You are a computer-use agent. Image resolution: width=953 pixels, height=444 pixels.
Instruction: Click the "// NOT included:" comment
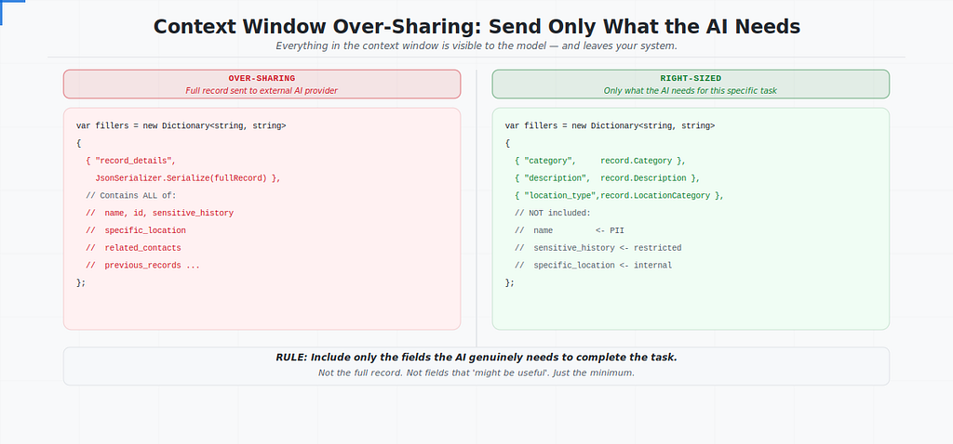[x=553, y=213]
